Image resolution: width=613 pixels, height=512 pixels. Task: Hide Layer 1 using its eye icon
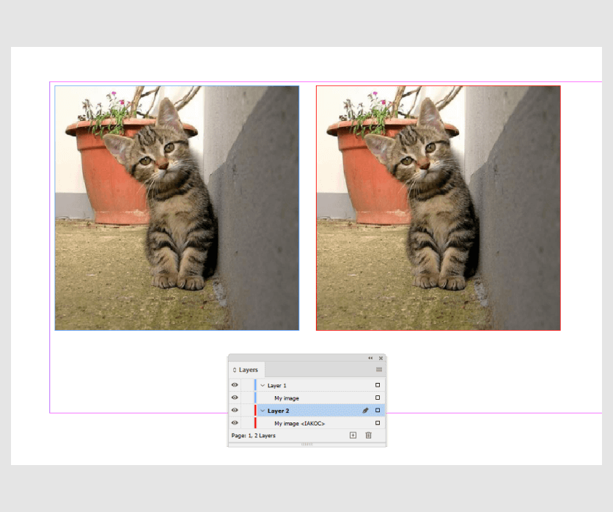(234, 384)
